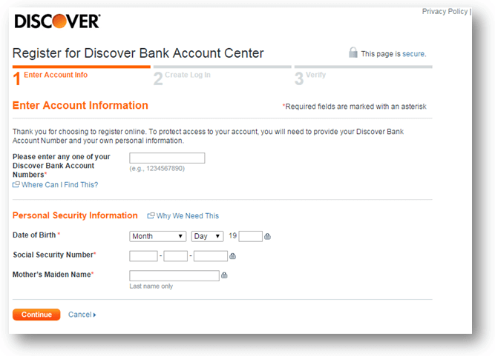Select step 3 'Verify' tab

pos(364,75)
